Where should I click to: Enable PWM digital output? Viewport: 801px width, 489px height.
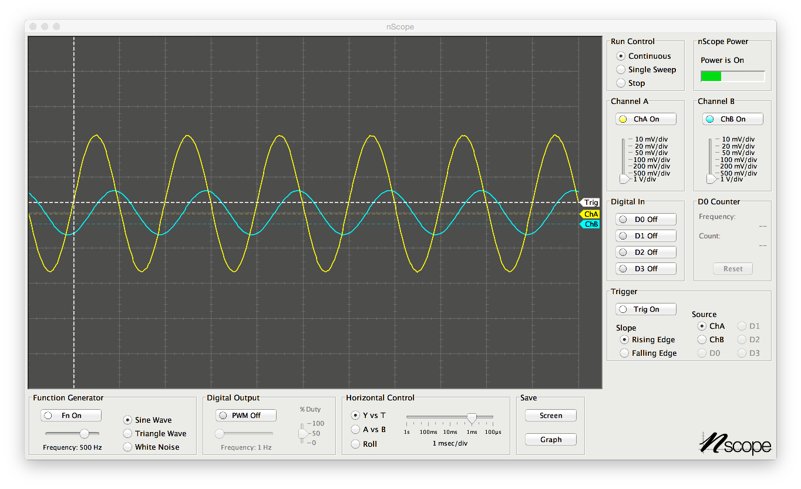246,416
